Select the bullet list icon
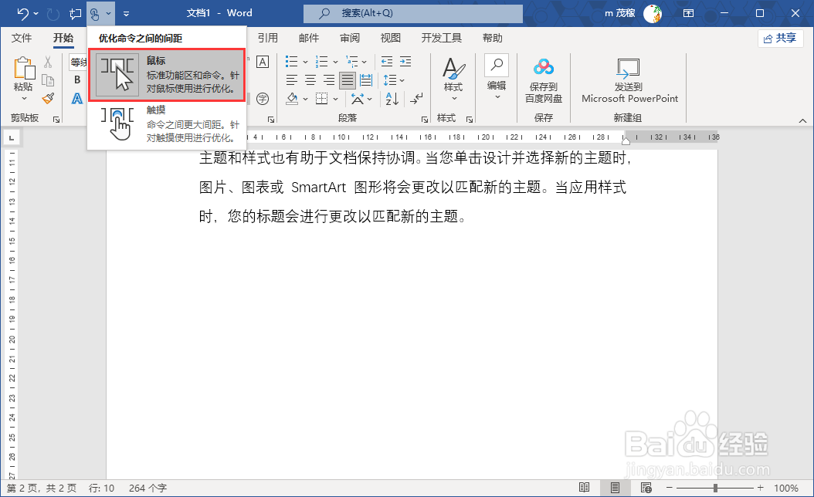This screenshot has height=497, width=814. click(291, 62)
